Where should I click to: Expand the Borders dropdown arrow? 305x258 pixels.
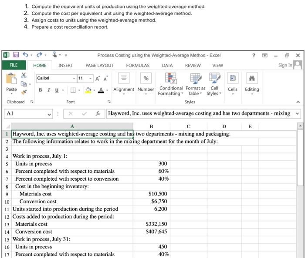pos(79,90)
